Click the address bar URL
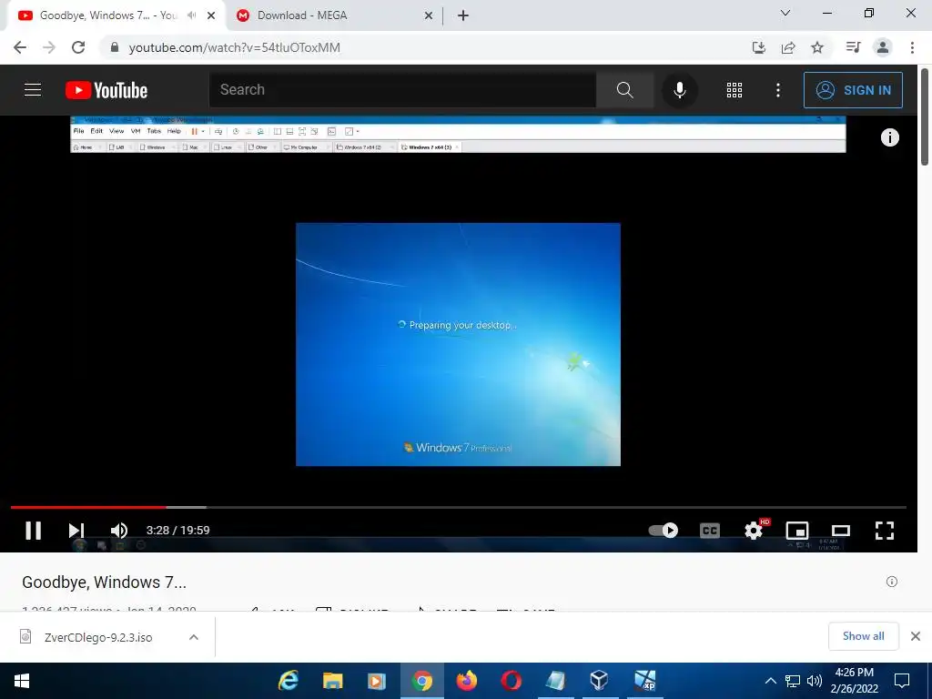The height and width of the screenshot is (699, 932). coord(234,47)
